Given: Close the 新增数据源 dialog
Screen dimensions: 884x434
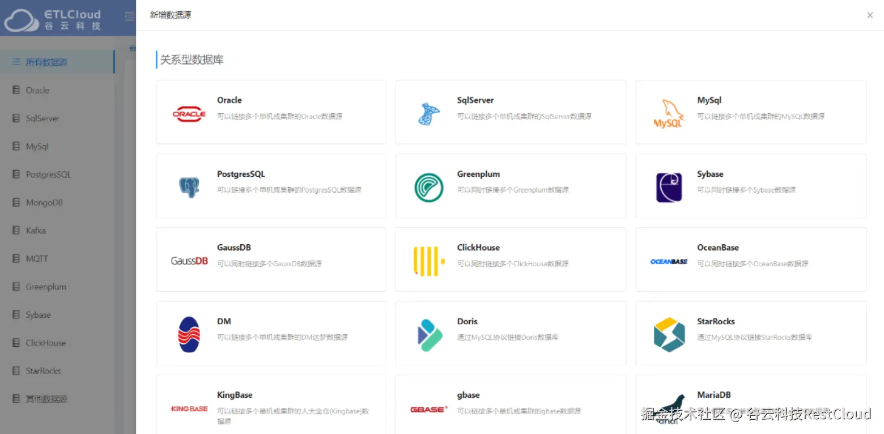Looking at the screenshot, I should [870, 15].
